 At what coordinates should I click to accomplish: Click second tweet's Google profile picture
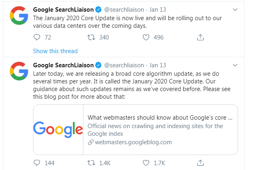[x=18, y=72]
